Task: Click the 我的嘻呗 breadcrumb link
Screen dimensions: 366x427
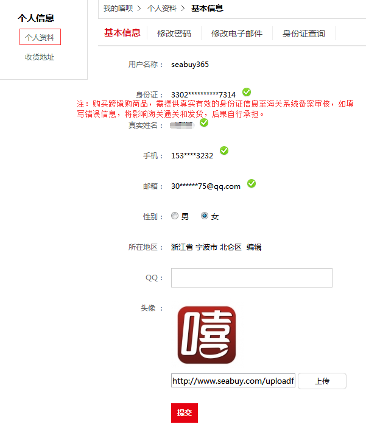Action: click(x=118, y=9)
